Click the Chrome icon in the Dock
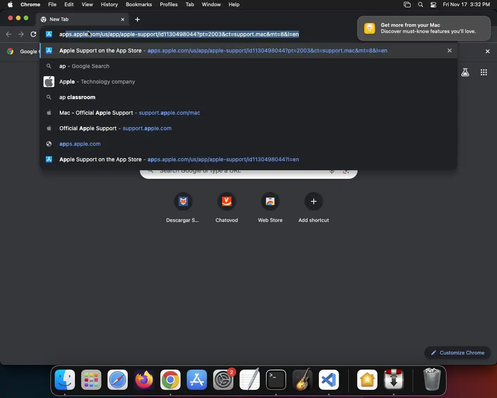This screenshot has height=398, width=497. click(170, 380)
